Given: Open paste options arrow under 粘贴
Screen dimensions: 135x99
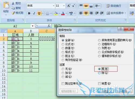Looking at the screenshot, I should [6, 15].
